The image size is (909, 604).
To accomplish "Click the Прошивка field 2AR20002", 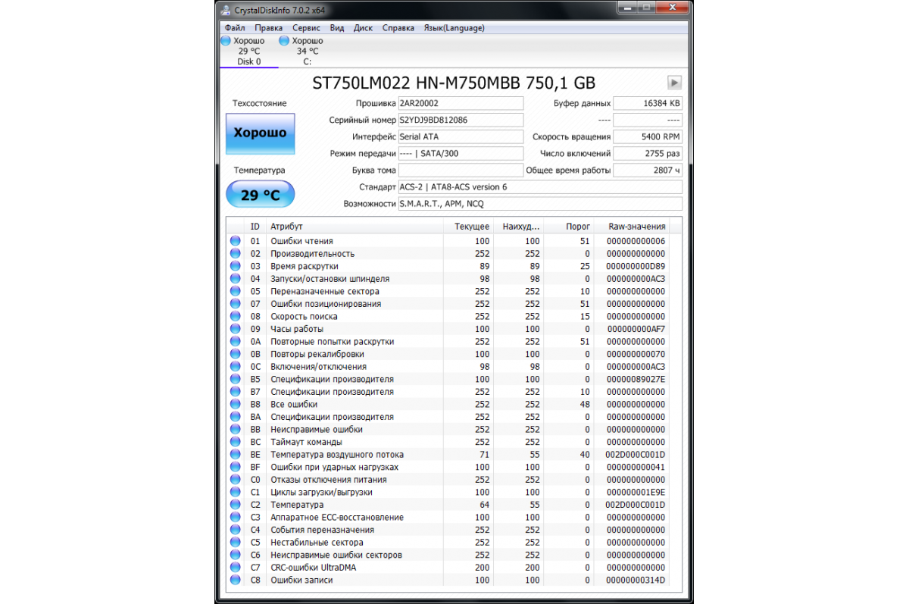I will tap(461, 103).
